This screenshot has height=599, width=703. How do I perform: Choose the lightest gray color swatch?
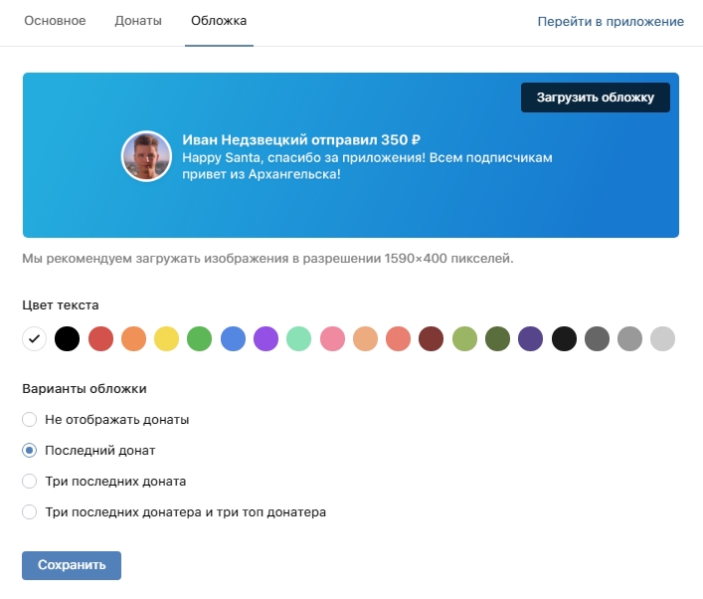(x=662, y=338)
